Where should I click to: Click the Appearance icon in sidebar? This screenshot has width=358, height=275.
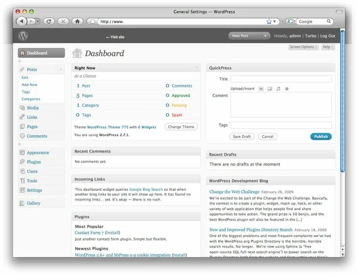(22, 152)
